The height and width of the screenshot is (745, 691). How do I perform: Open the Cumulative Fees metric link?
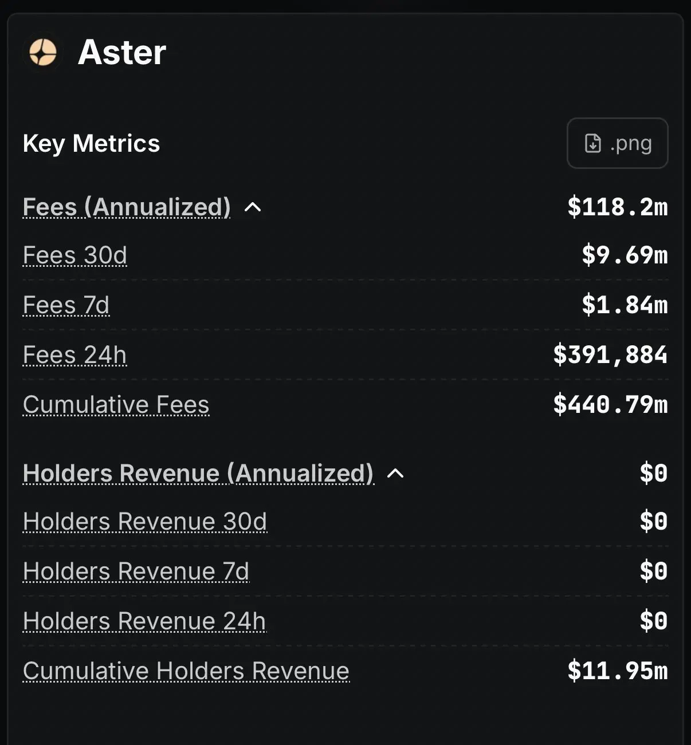[116, 405]
